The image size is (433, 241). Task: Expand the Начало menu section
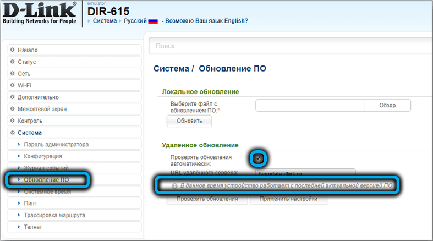28,50
